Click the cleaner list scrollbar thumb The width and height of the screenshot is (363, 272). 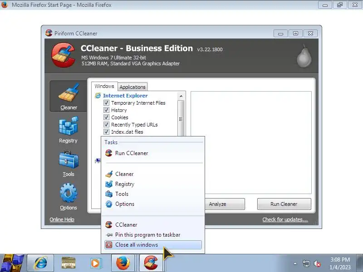click(181, 118)
